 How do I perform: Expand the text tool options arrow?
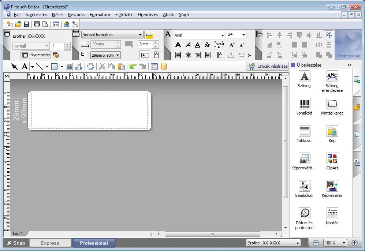coord(32,67)
